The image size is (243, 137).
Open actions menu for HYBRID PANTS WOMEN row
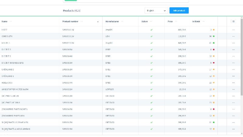click(x=233, y=109)
